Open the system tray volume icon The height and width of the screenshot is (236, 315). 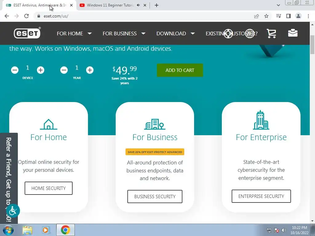(284, 230)
